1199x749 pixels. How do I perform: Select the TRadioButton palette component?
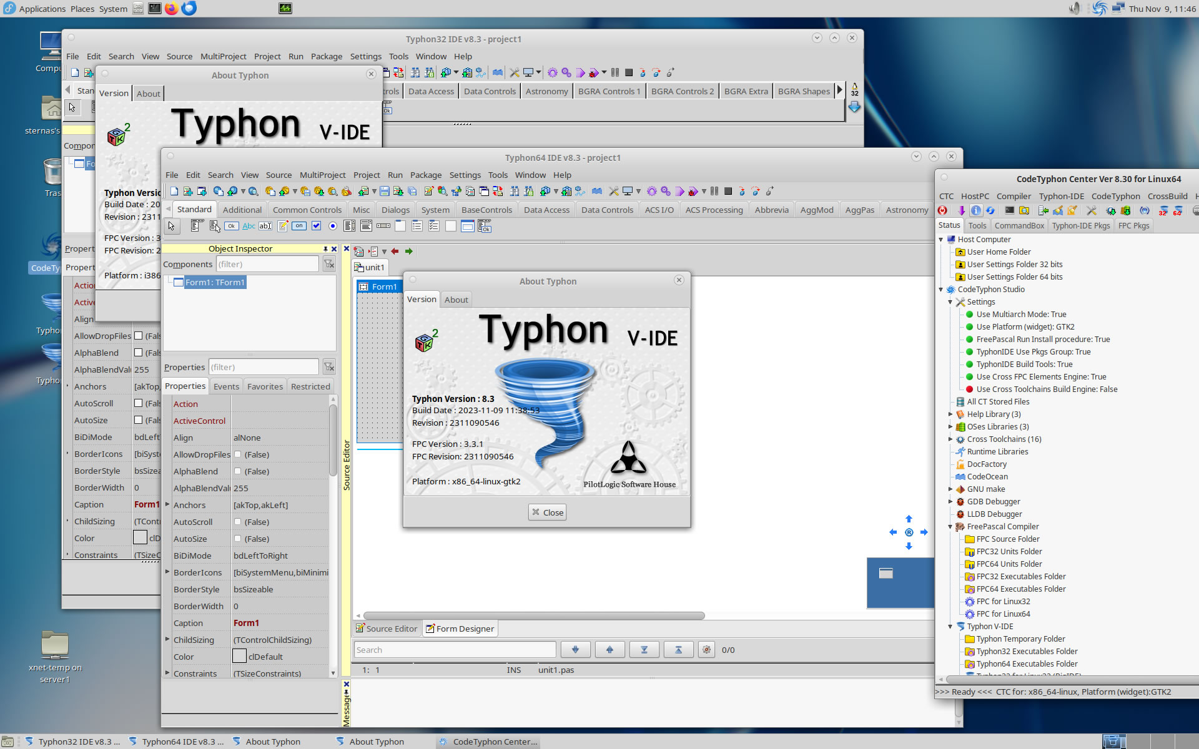pyautogui.click(x=333, y=226)
